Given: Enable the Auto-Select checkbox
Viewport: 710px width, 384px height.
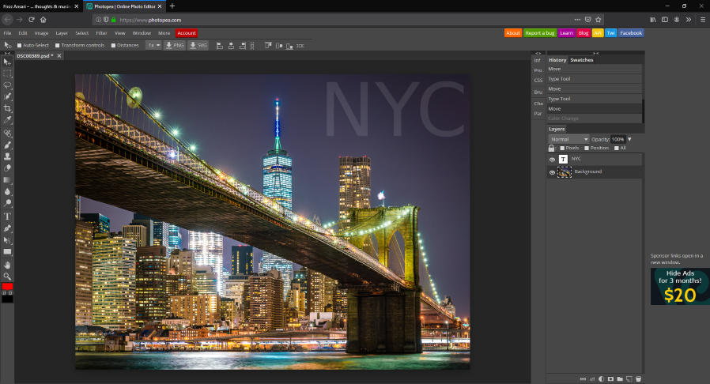Looking at the screenshot, I should 20,46.
